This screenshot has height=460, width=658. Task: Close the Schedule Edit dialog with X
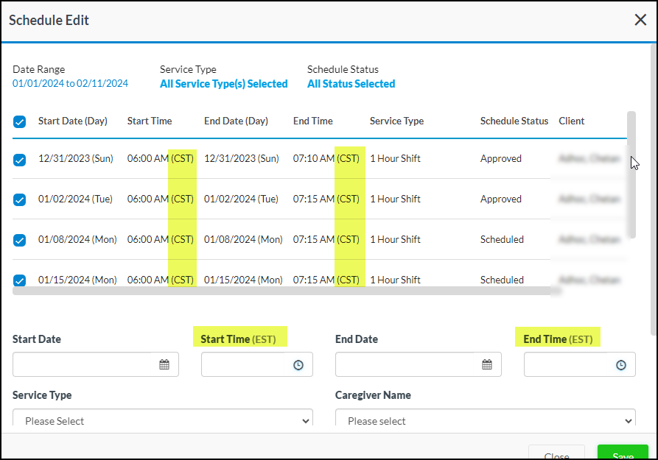pyautogui.click(x=640, y=20)
